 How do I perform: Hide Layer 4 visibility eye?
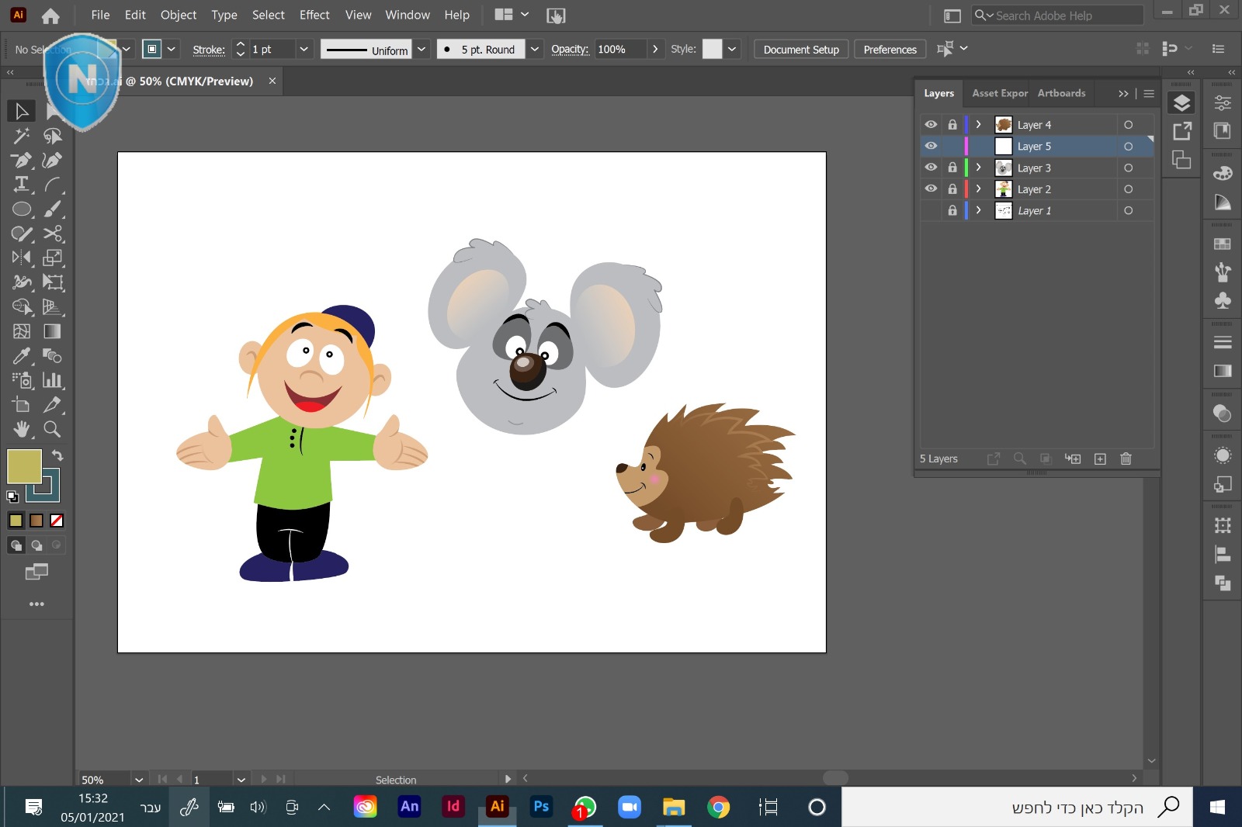[x=931, y=124]
